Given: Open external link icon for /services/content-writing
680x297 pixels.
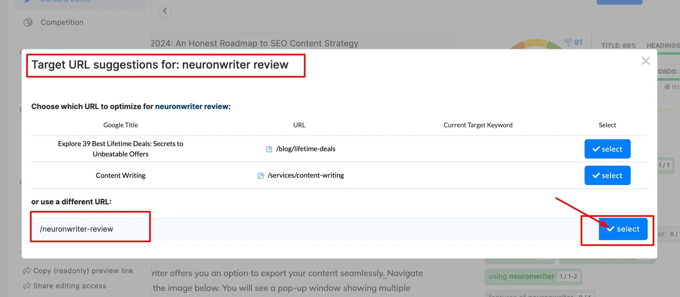Looking at the screenshot, I should tap(260, 176).
